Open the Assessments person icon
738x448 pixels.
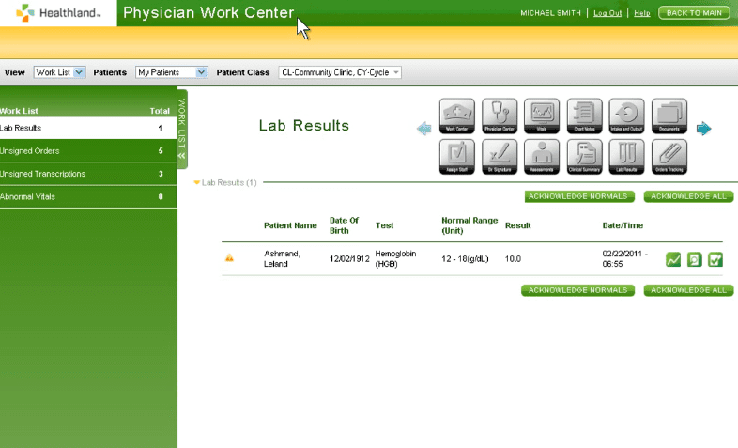click(542, 157)
